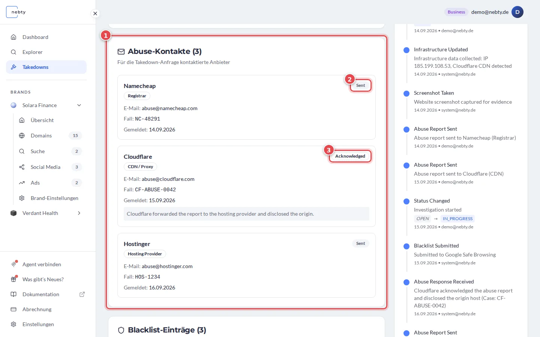Click the Agent verbinden icon
Screen dimensions: 540x337
[x=13, y=264]
